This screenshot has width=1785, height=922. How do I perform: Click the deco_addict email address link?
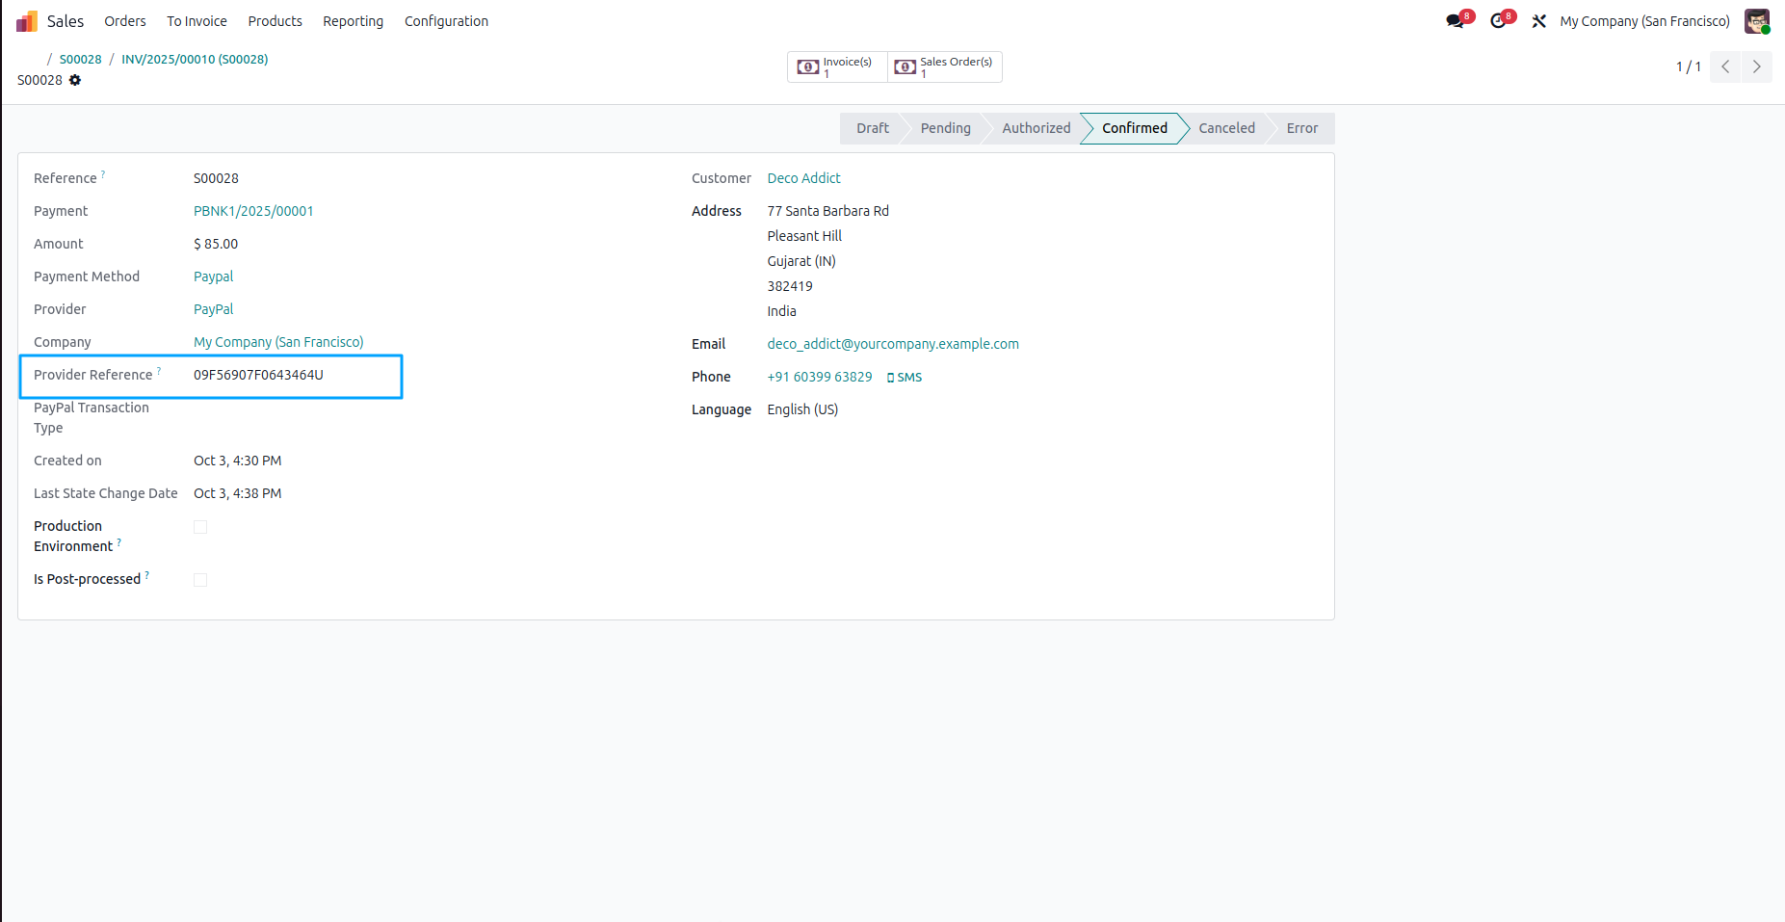point(893,344)
